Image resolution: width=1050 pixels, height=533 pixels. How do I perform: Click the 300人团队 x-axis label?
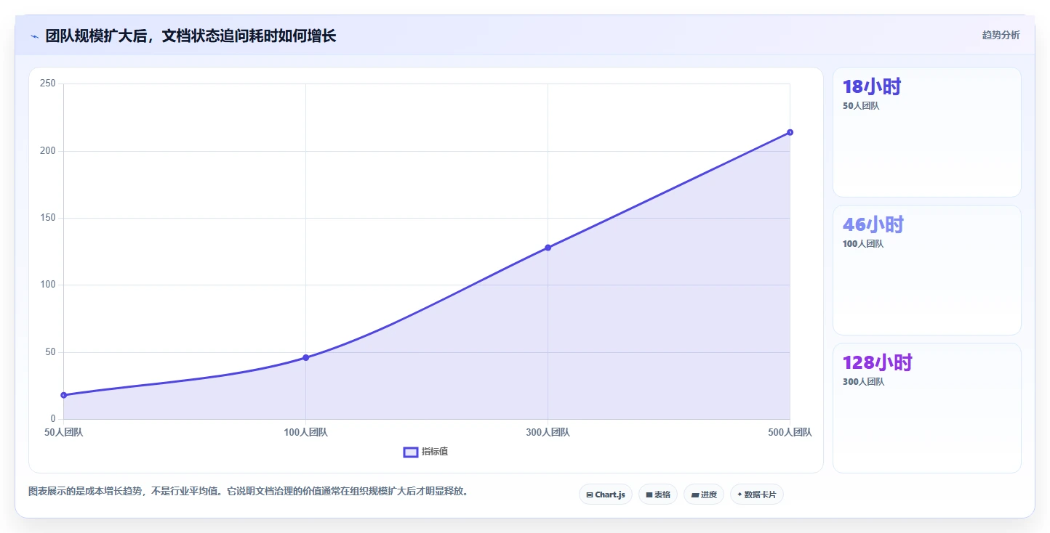548,433
